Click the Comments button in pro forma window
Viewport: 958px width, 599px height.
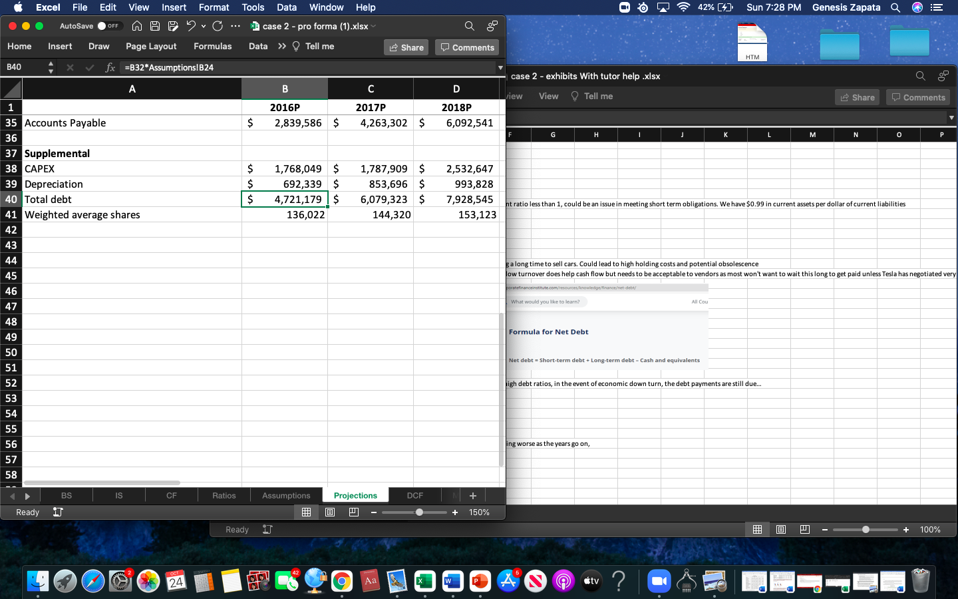tap(467, 47)
